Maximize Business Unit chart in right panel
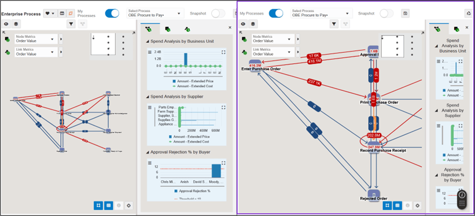This screenshot has height=216, width=475. point(461,61)
